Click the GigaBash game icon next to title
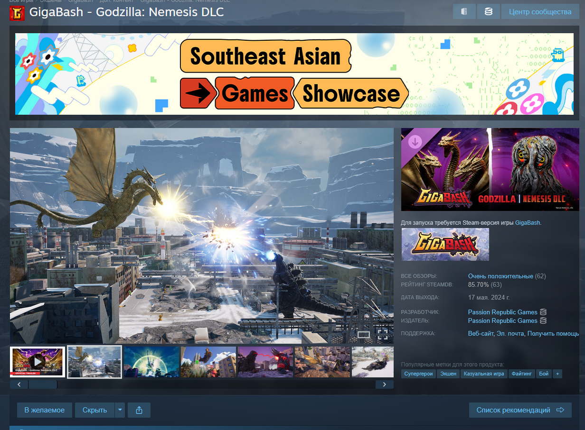The image size is (585, 430). (x=17, y=12)
